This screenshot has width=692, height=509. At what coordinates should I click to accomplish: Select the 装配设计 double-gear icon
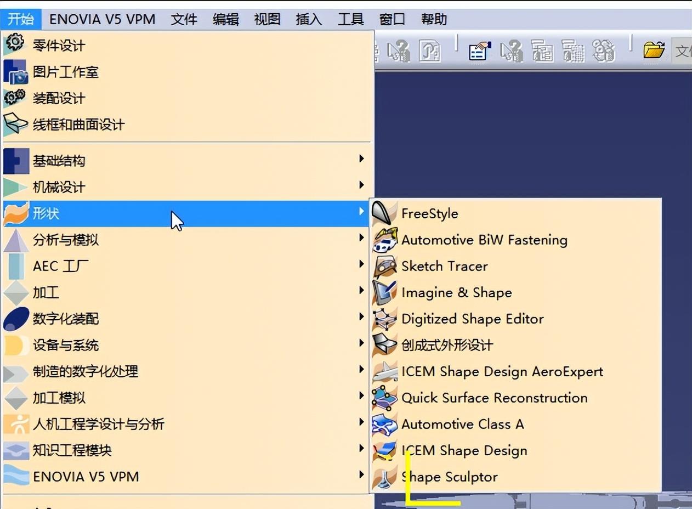pos(15,98)
